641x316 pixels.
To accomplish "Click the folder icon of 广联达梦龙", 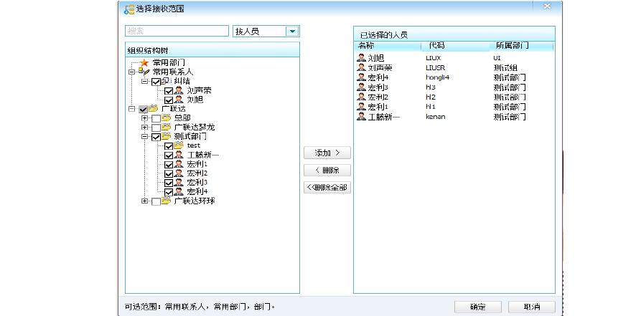I will 166,127.
